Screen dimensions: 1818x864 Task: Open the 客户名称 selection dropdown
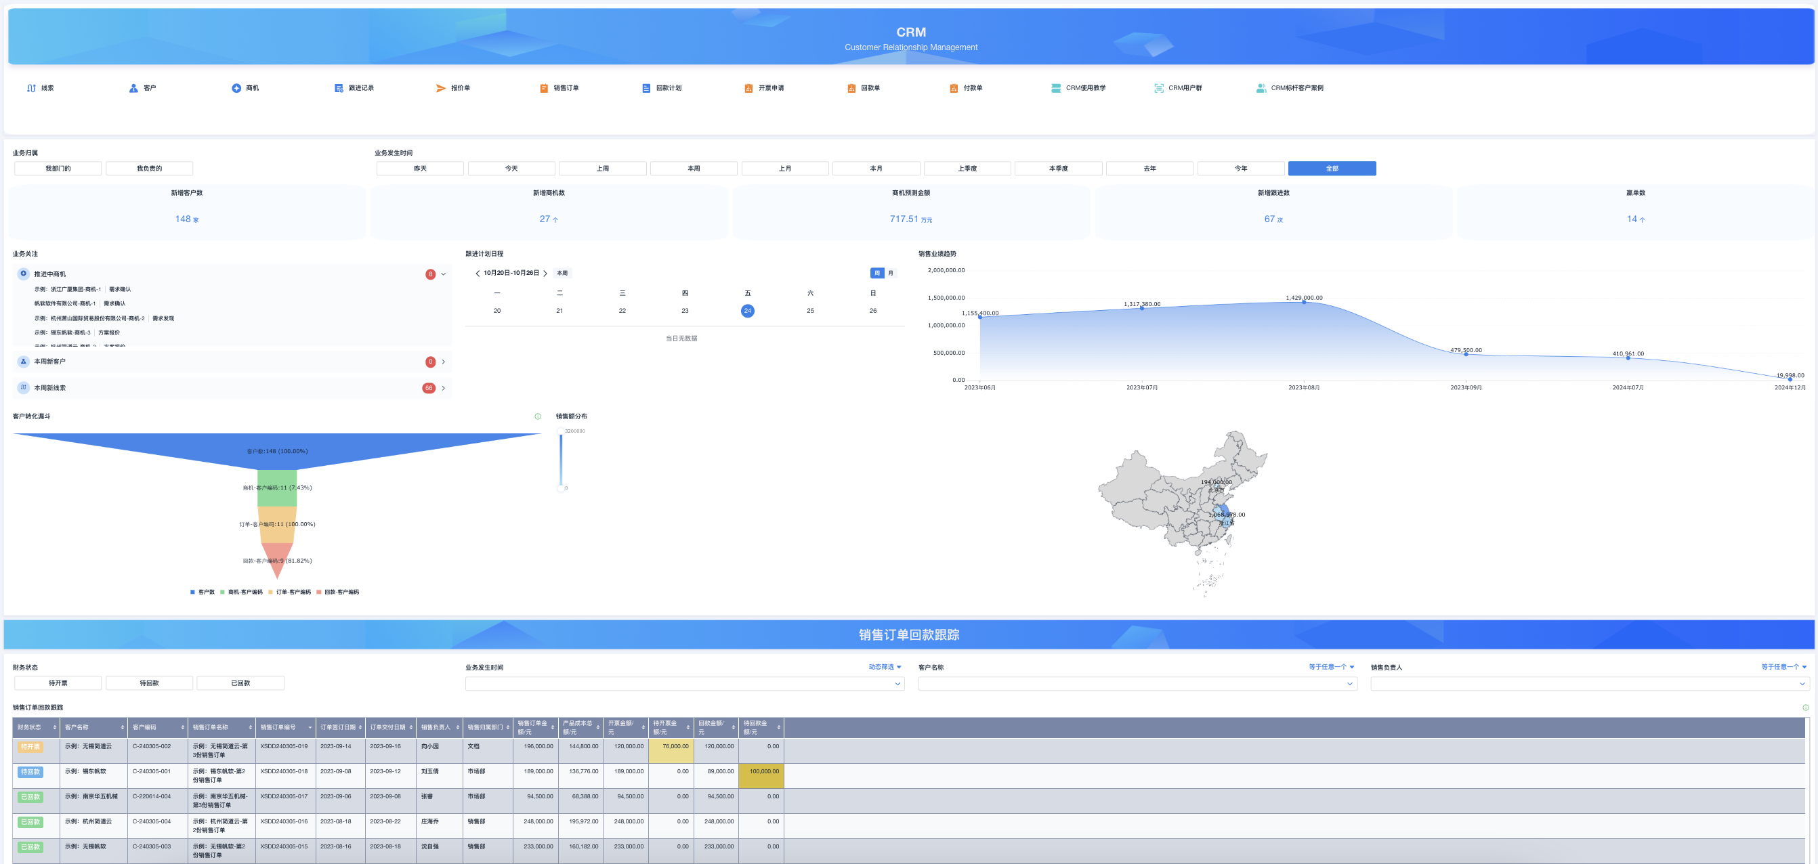tap(1137, 683)
